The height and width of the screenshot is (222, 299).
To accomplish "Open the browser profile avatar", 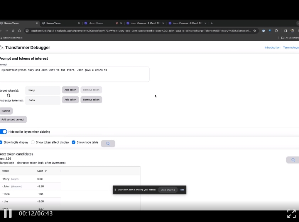I will [292, 31].
